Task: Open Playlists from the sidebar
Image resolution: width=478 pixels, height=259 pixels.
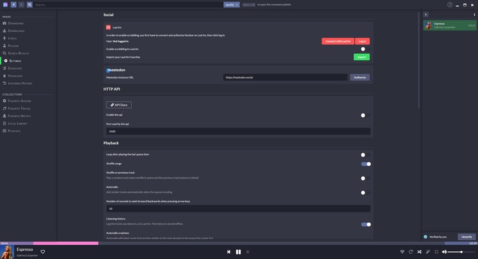Action: [x=12, y=131]
